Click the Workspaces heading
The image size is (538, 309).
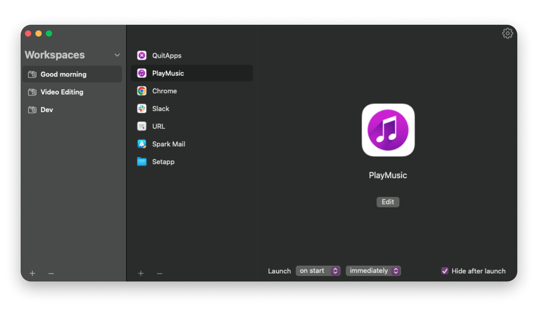click(x=55, y=55)
